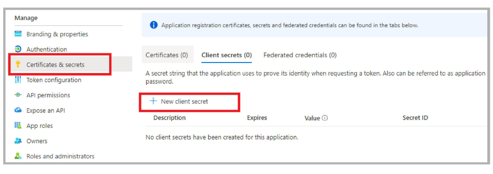The height and width of the screenshot is (174, 493).
Task: Click the Authentication arrow icon
Action: pyautogui.click(x=18, y=49)
